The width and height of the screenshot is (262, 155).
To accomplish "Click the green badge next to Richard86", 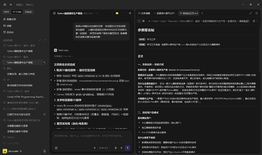I will [x=21, y=151].
